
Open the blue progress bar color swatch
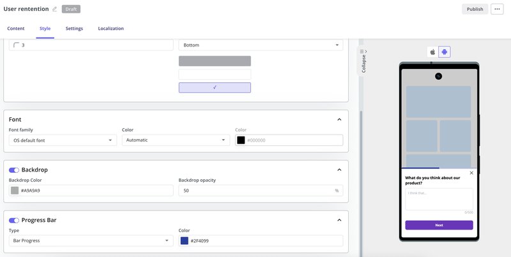(185, 240)
